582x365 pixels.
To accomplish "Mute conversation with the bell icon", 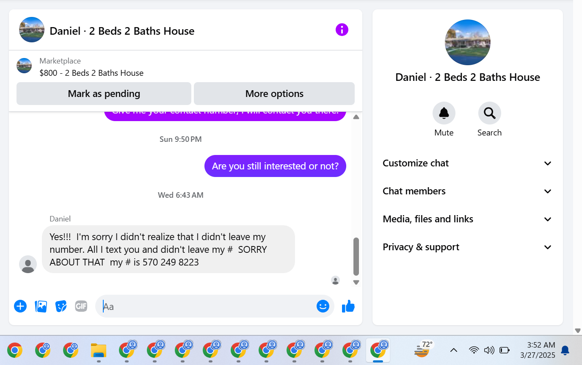I will tap(444, 113).
